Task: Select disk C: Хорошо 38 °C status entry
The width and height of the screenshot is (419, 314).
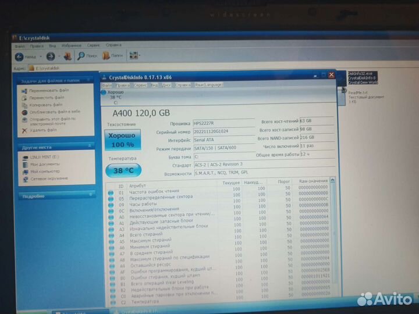Action: pyautogui.click(x=112, y=97)
